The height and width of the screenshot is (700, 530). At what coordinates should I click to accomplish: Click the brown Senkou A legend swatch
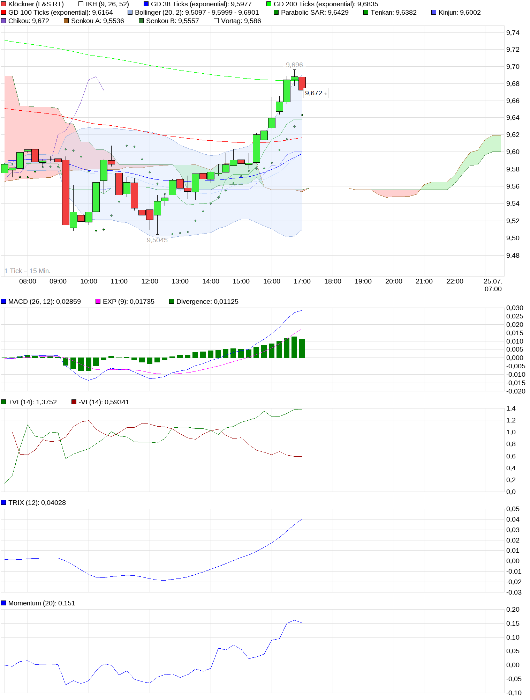[66, 21]
